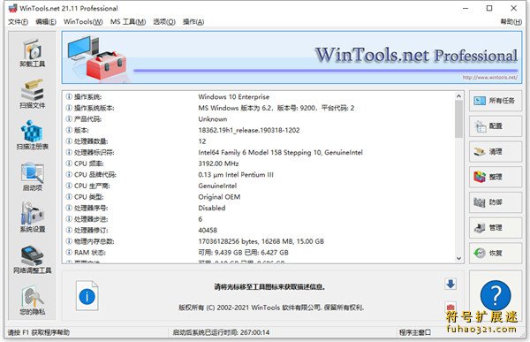Select the 配置 category button
The height and width of the screenshot is (342, 530).
496,125
